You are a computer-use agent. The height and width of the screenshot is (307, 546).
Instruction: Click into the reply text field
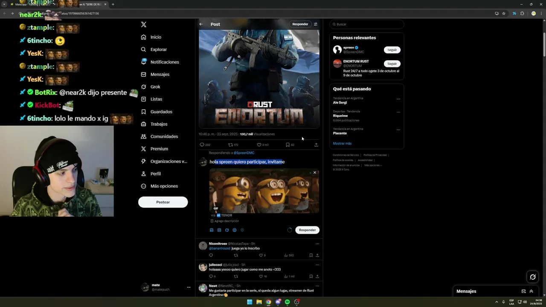(x=264, y=162)
